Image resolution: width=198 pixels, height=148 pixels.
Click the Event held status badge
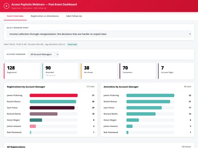tap(72, 45)
